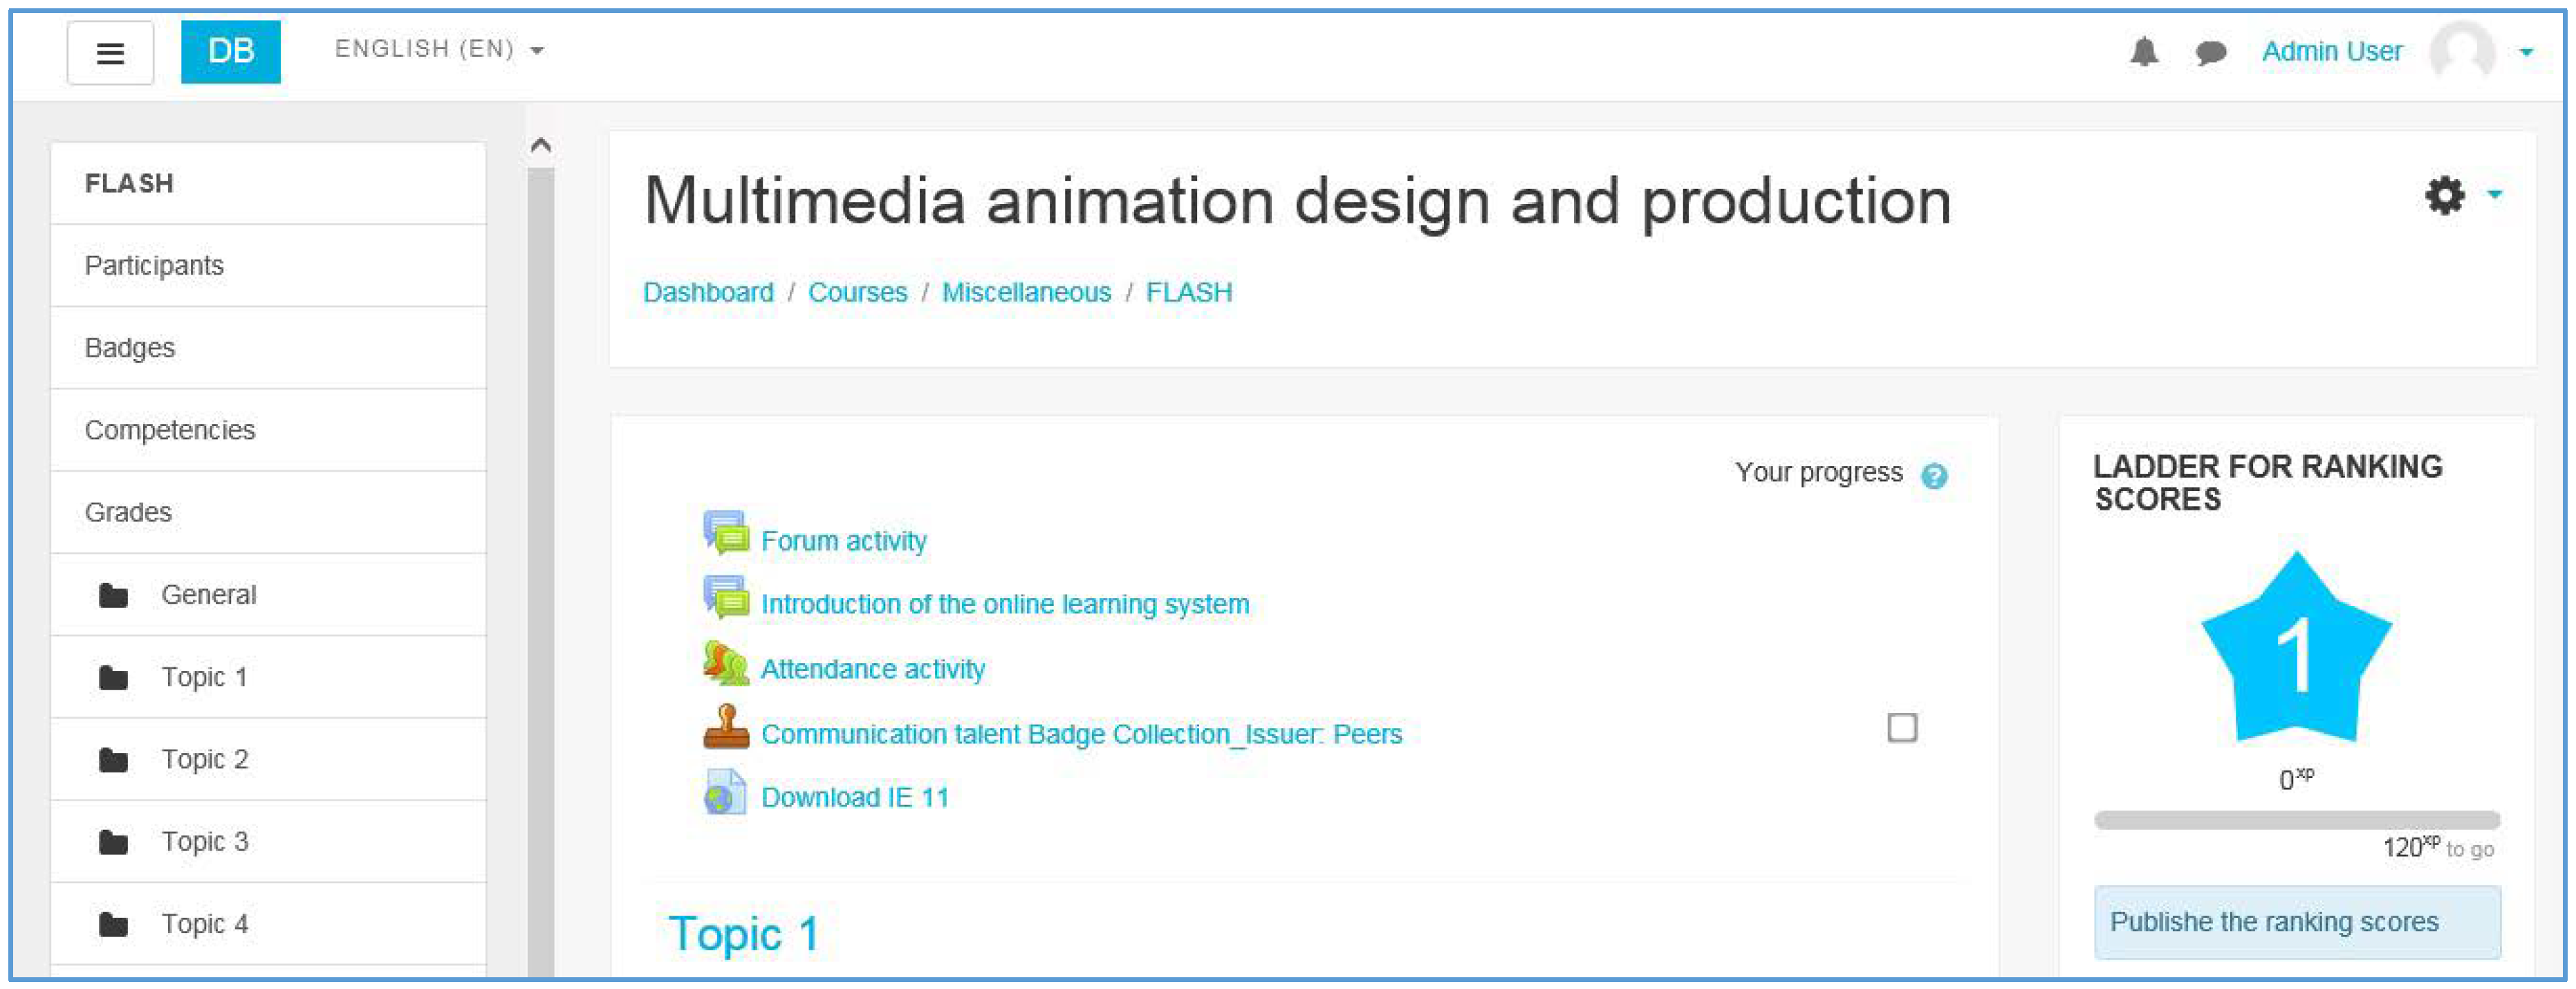Open Badges in the sidebar
Viewport: 2576px width, 989px height.
click(268, 348)
